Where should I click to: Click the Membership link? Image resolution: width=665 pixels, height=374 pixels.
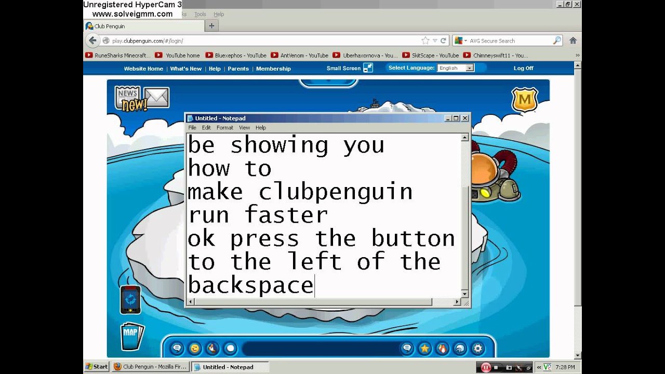(x=273, y=69)
